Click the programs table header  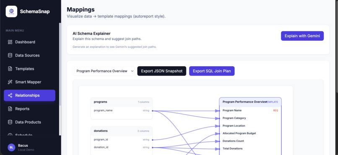[x=122, y=102]
